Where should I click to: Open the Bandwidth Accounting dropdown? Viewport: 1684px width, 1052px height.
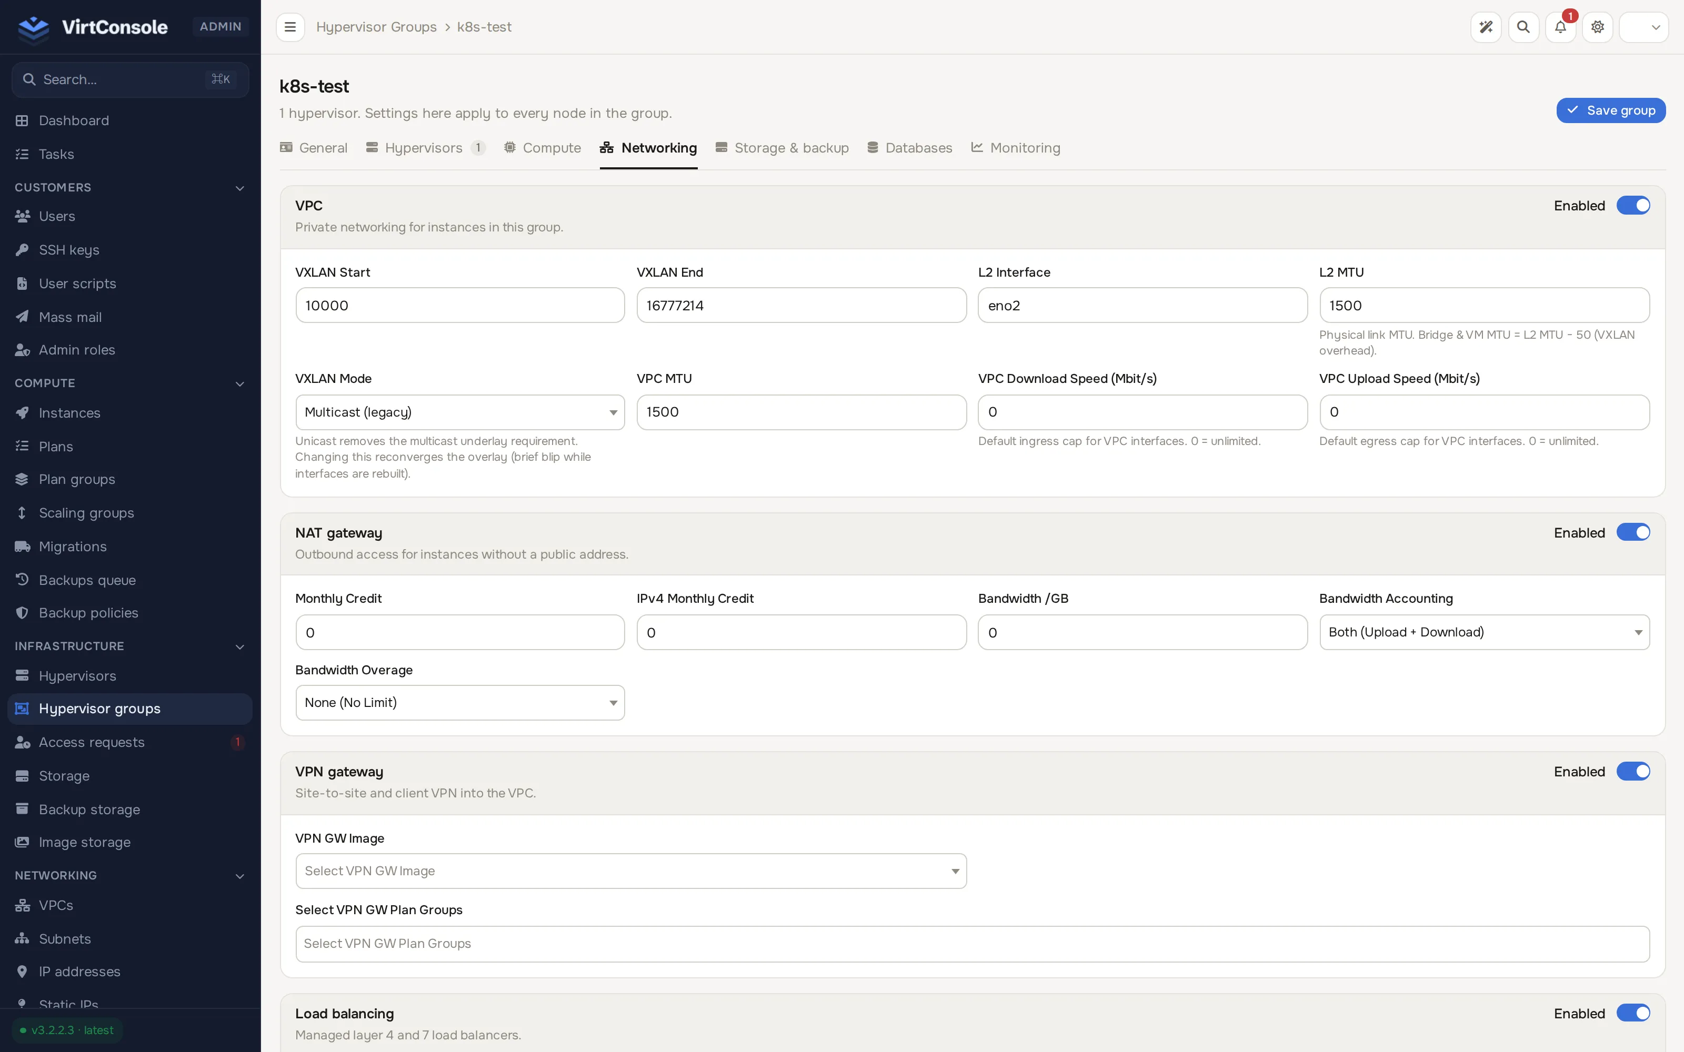(x=1484, y=632)
